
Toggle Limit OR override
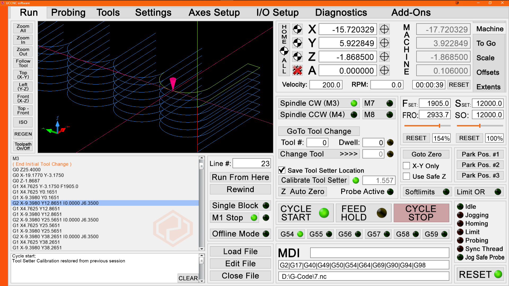click(479, 192)
